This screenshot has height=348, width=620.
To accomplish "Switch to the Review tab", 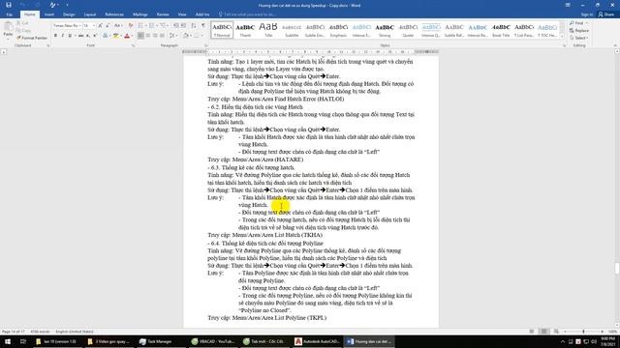I will click(x=163, y=14).
